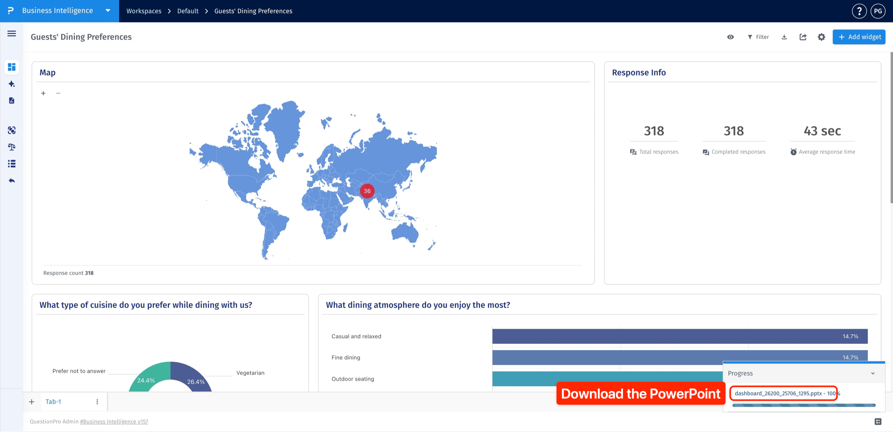893x432 pixels.
Task: Open the AI sparkle sidebar icon
Action: pos(12,84)
